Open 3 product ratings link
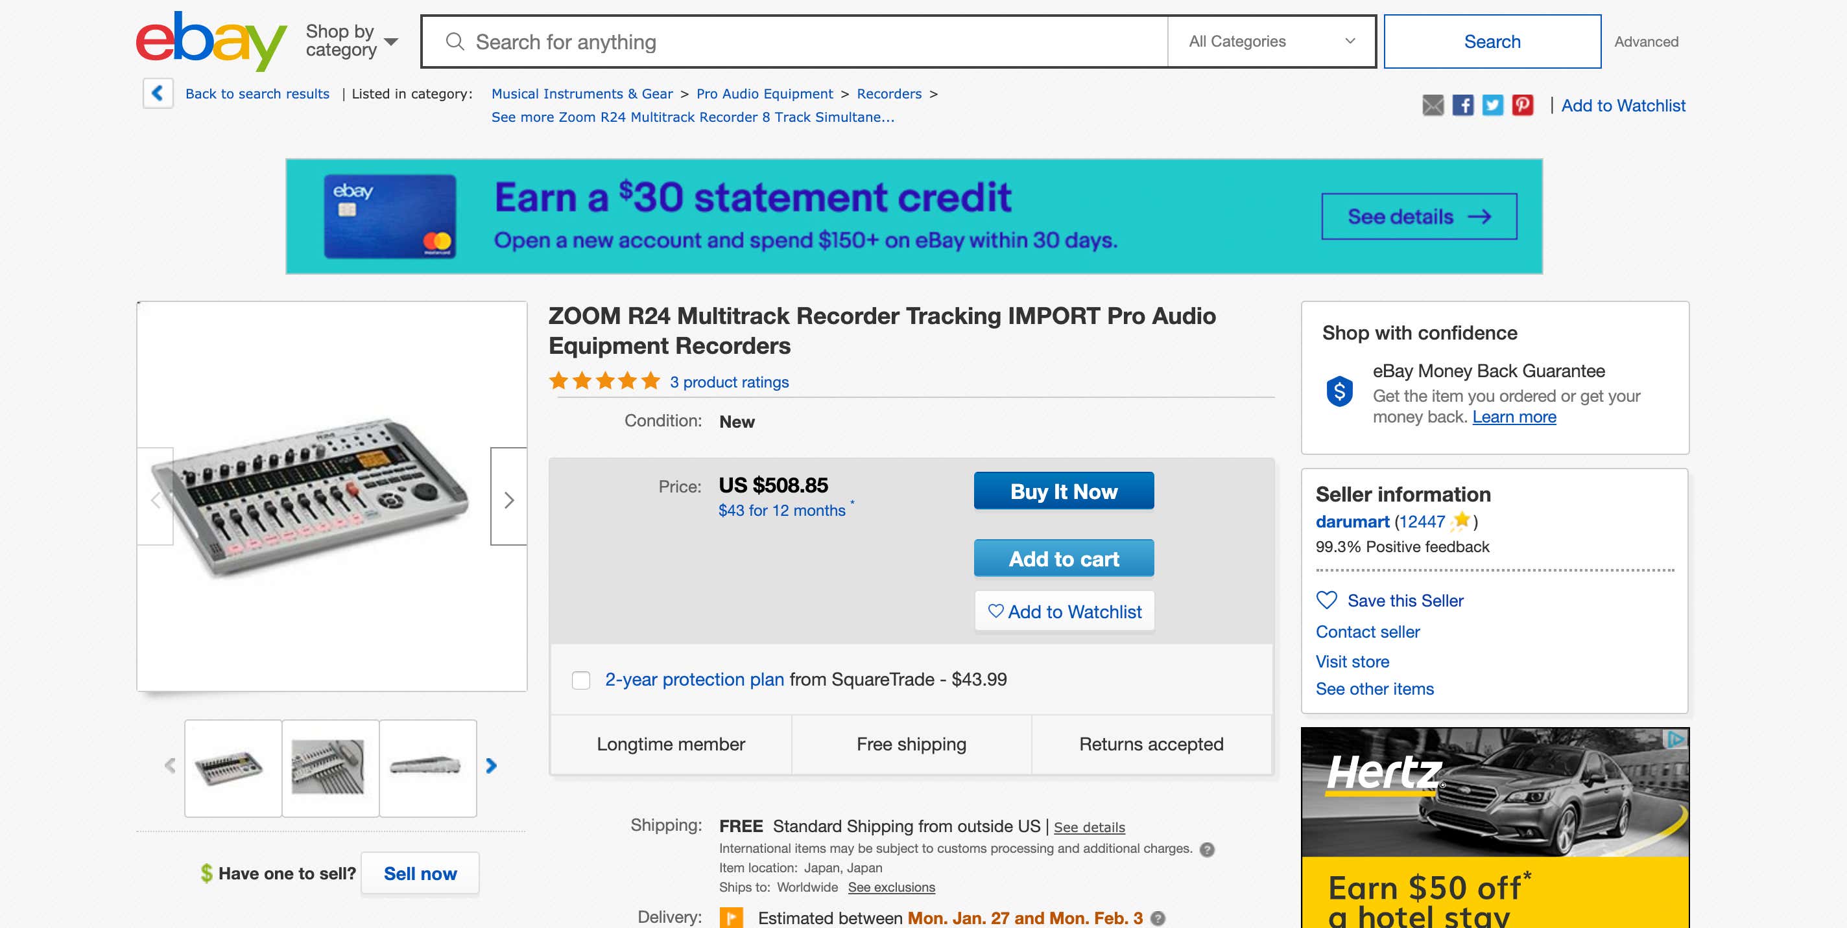1847x928 pixels. pos(729,382)
